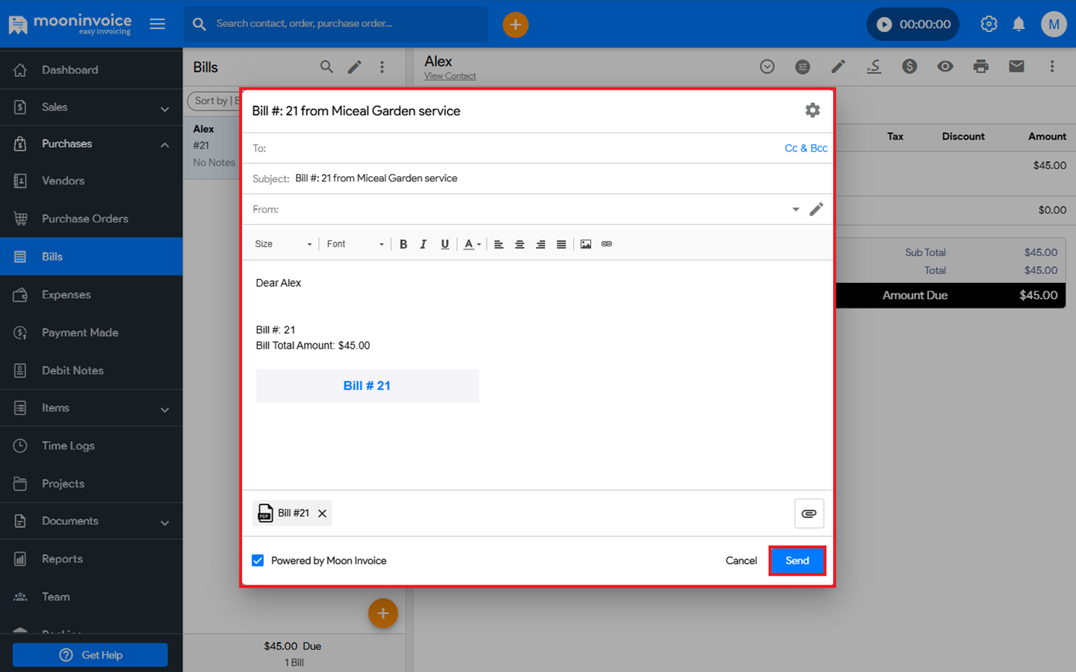Expand the From address dropdown arrow
Image resolution: width=1076 pixels, height=672 pixels.
coord(795,210)
